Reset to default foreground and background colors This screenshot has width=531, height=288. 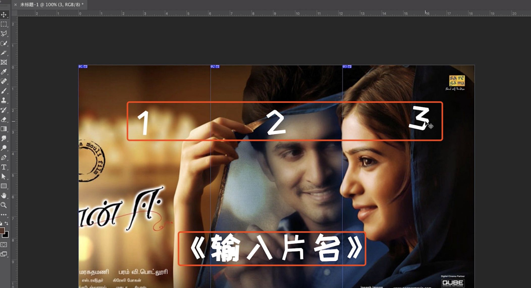coord(1,223)
